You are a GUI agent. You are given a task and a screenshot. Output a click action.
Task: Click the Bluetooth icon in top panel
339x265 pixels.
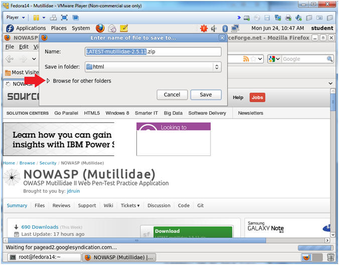[225, 28]
